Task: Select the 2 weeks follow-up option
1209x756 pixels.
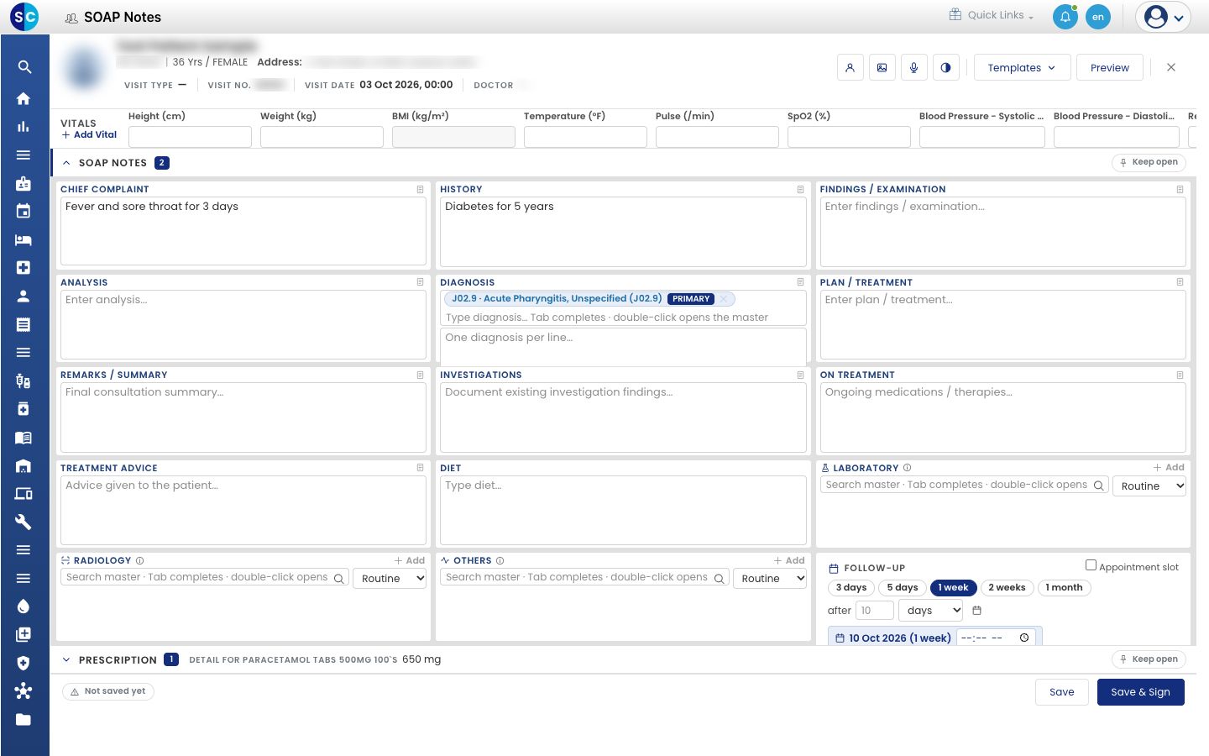Action: click(x=1007, y=588)
